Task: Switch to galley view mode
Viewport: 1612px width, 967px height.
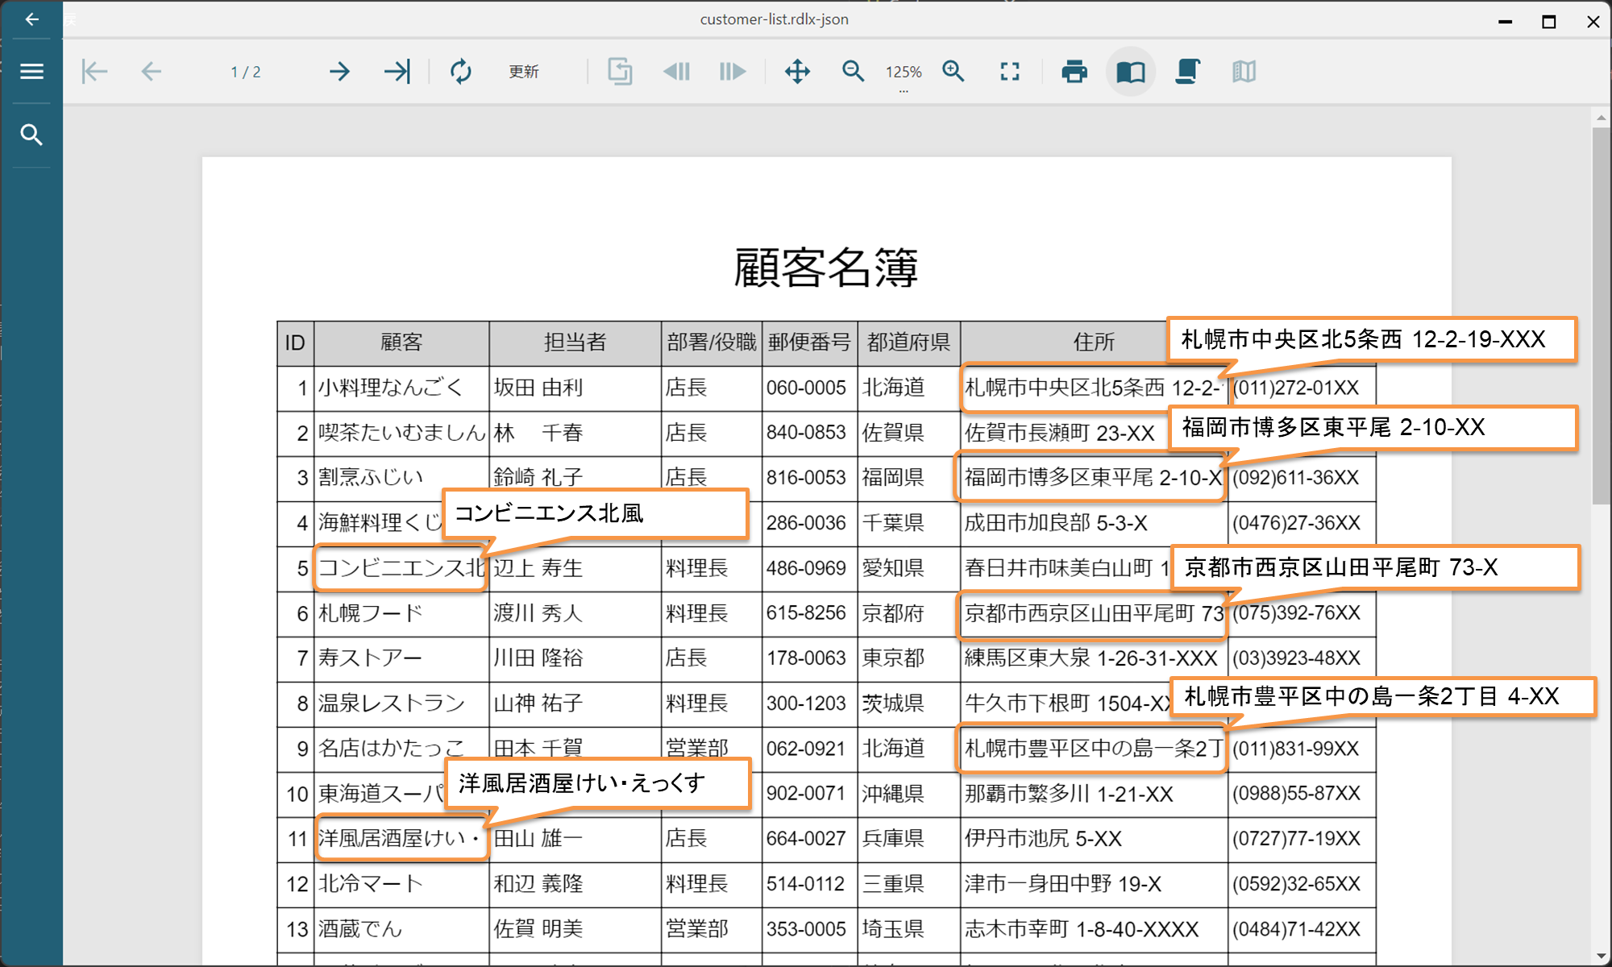Action: click(1244, 72)
